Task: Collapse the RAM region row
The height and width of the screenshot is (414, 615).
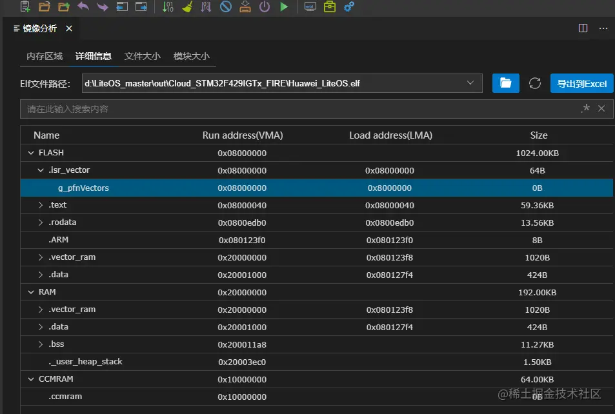Action: coord(31,292)
